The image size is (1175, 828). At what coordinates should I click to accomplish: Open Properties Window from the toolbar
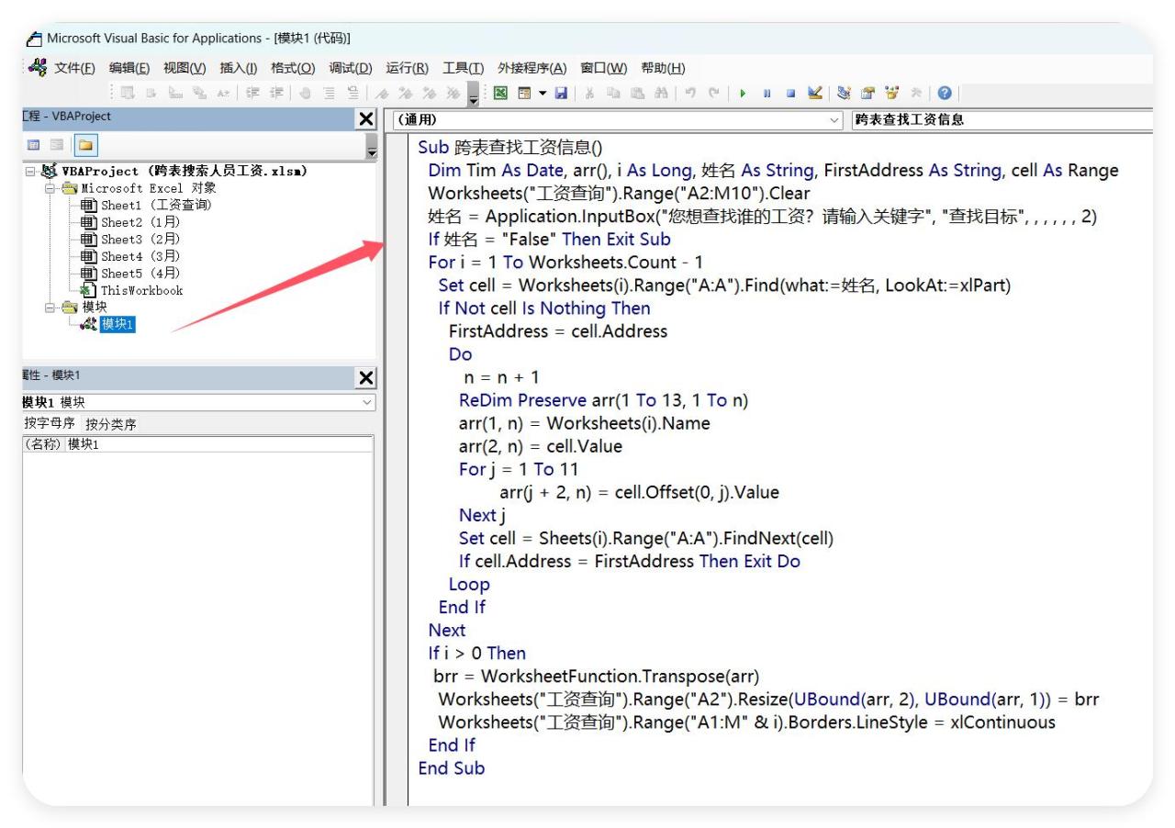[867, 94]
